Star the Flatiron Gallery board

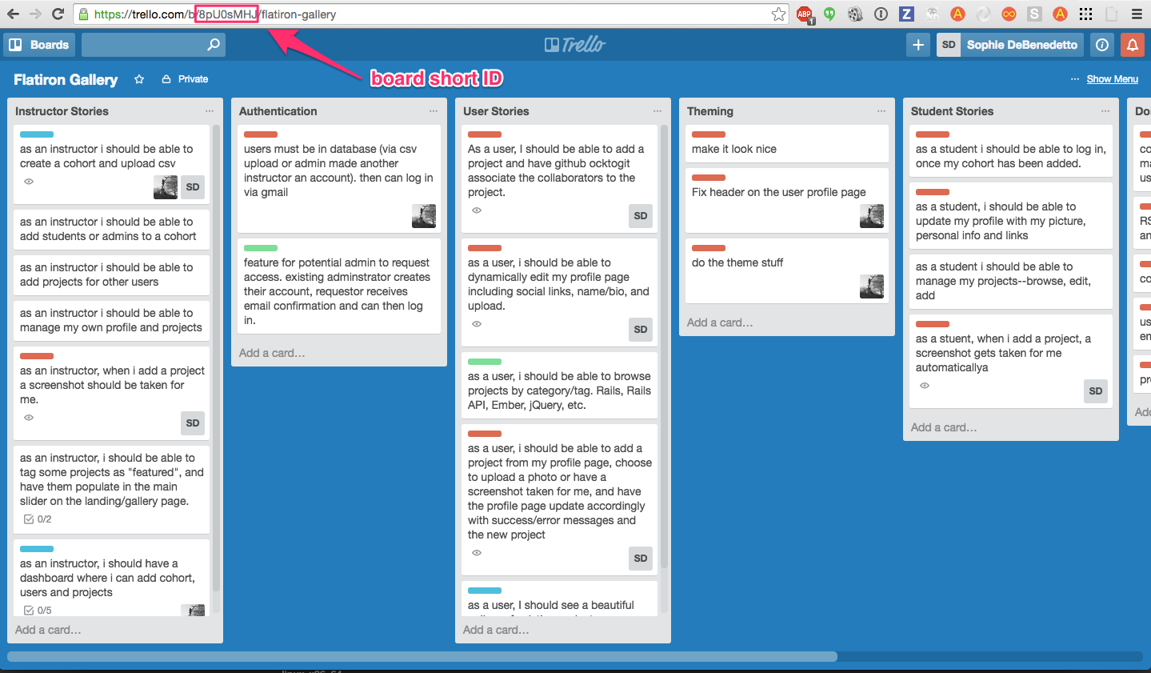[x=139, y=79]
